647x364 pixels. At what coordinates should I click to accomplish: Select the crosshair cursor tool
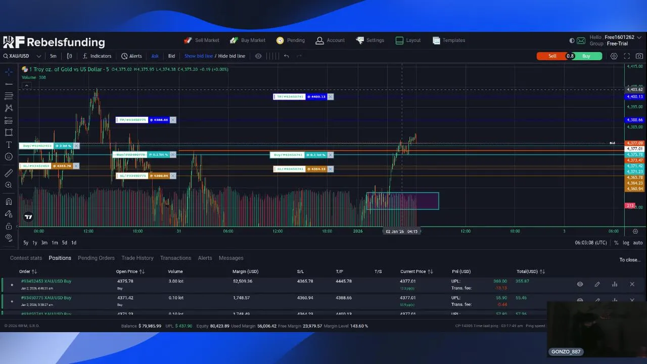(9, 72)
